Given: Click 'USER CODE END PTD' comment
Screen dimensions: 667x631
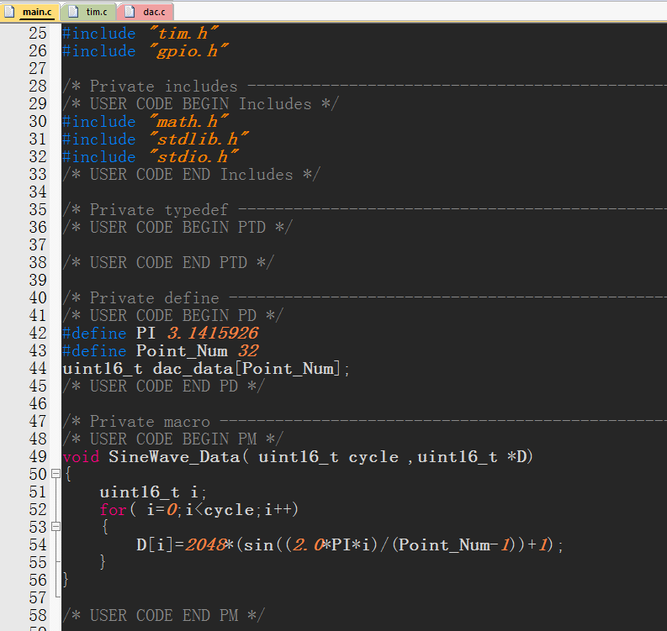Looking at the screenshot, I should [168, 262].
